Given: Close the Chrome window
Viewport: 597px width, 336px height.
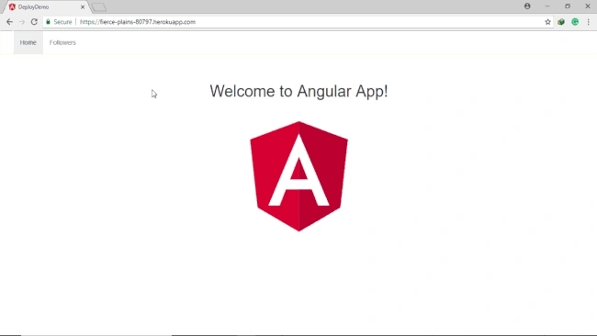Looking at the screenshot, I should pos(588,6).
